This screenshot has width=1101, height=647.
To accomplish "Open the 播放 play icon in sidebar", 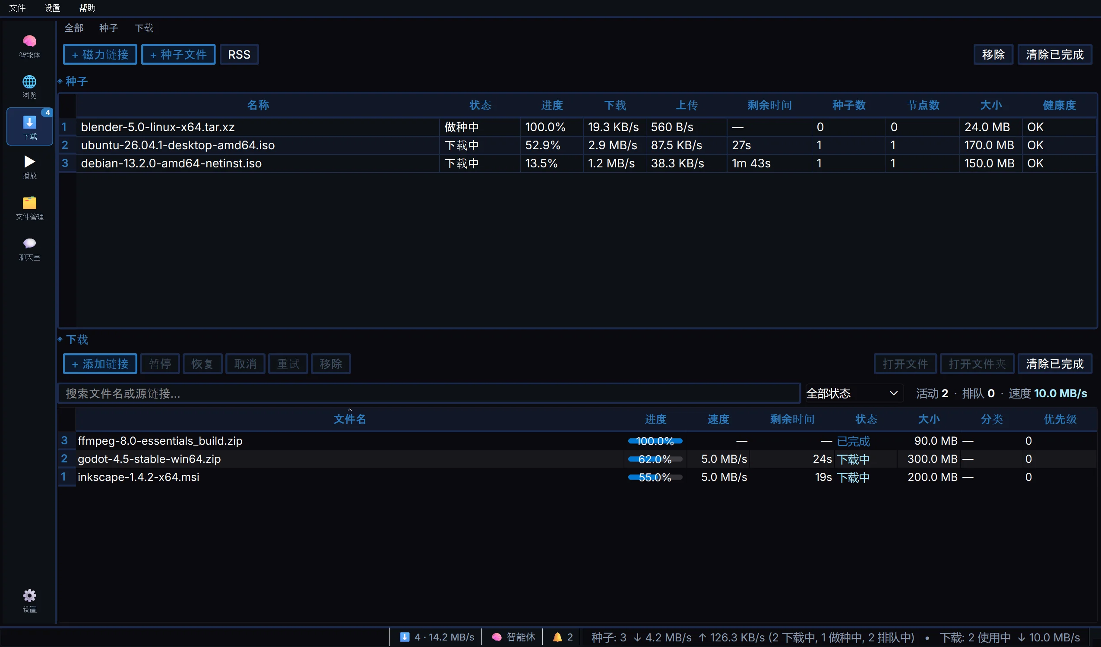I will click(29, 168).
